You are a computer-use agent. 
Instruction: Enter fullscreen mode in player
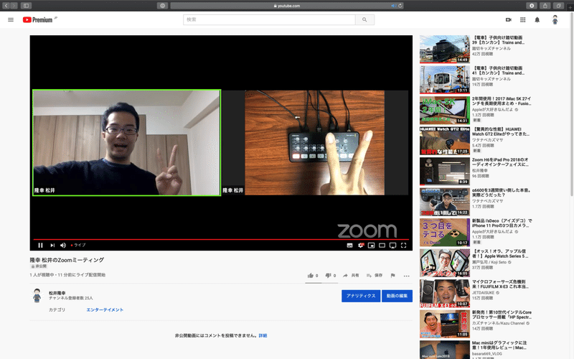pos(403,246)
